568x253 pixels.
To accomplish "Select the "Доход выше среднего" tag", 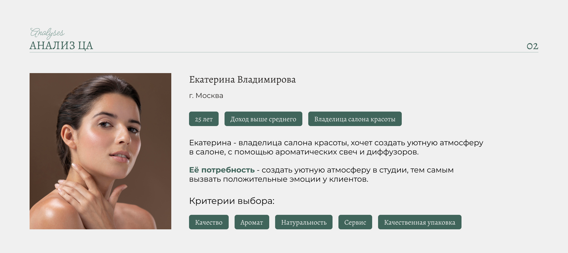I will click(x=263, y=119).
